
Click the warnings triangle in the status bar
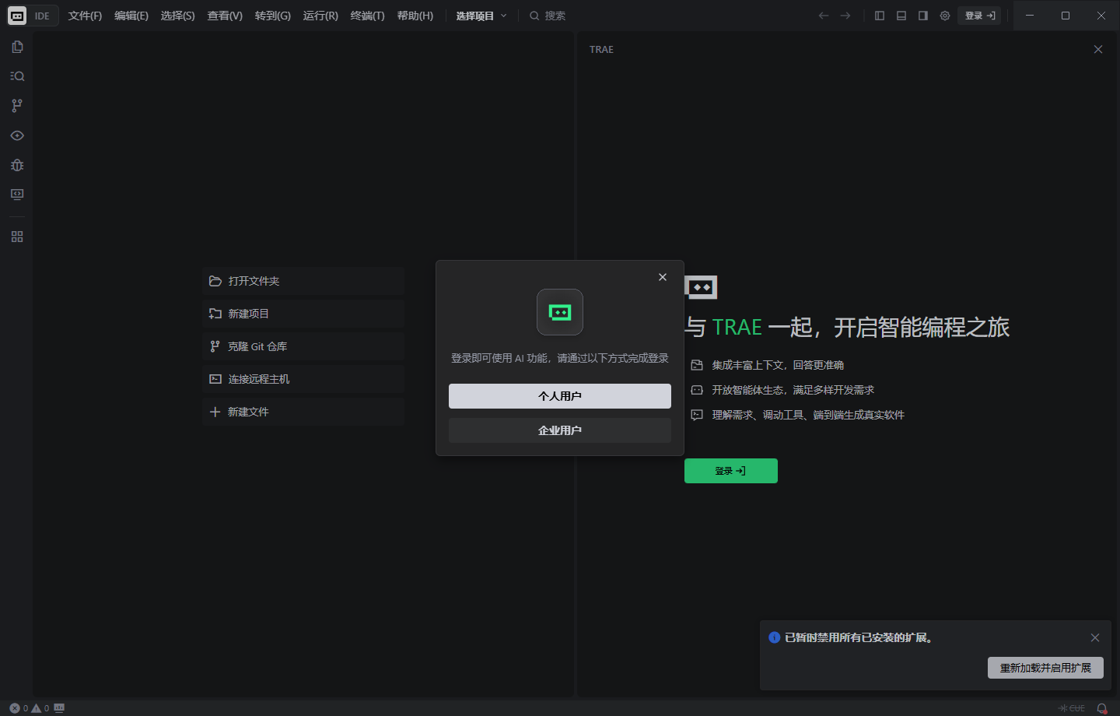pos(36,708)
